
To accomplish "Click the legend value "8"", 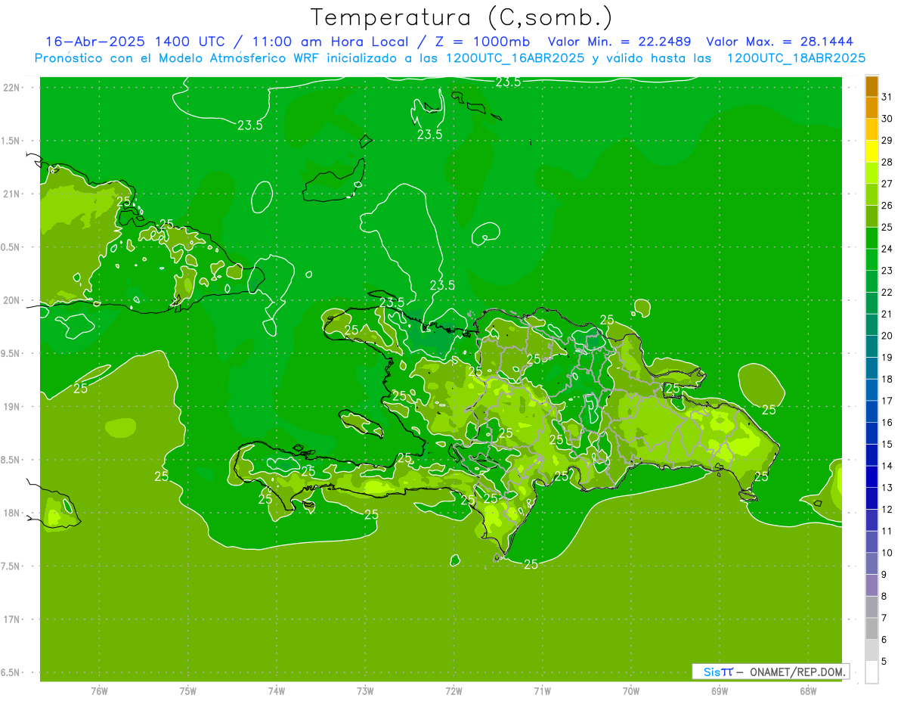I will click(884, 597).
